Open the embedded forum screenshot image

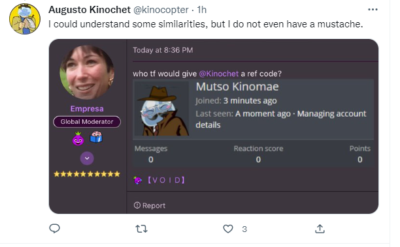click(214, 126)
